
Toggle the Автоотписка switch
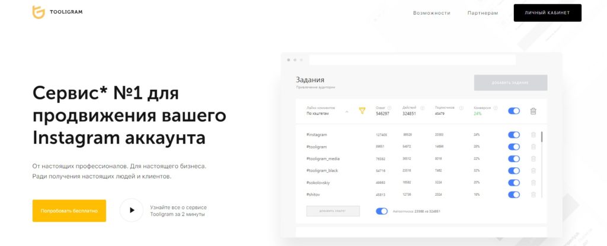[x=382, y=211]
